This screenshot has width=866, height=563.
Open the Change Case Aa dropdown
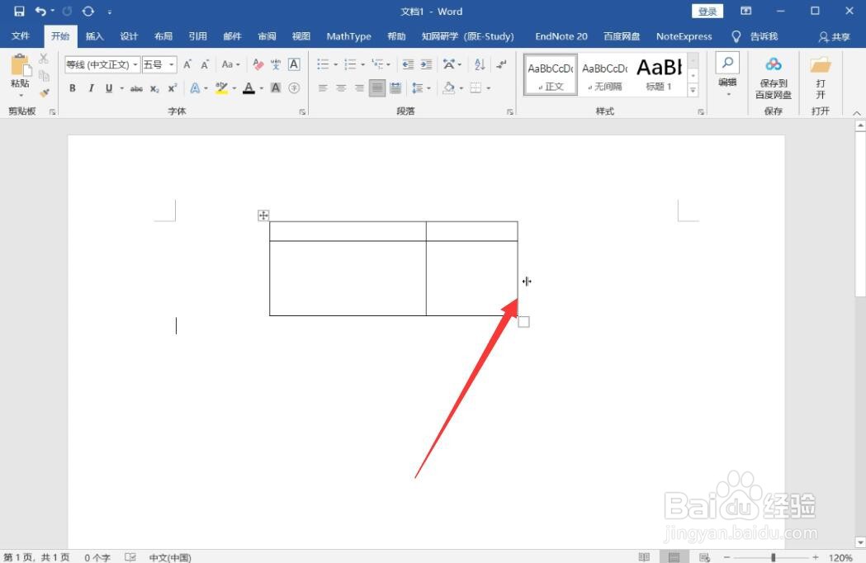[231, 64]
